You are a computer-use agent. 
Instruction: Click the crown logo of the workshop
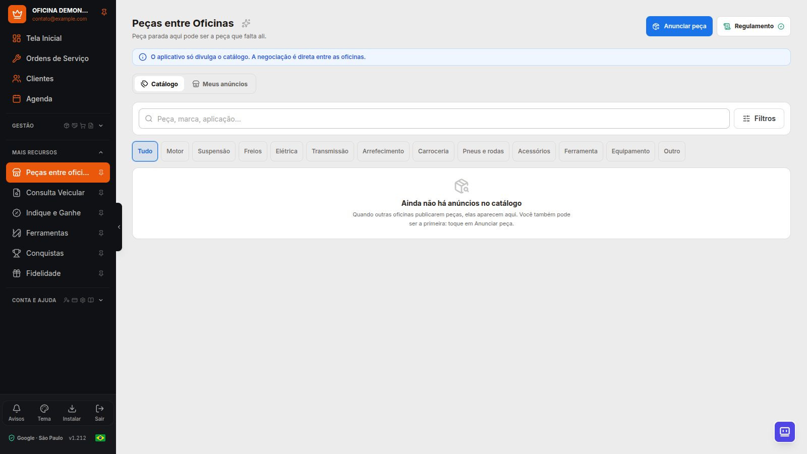[17, 14]
